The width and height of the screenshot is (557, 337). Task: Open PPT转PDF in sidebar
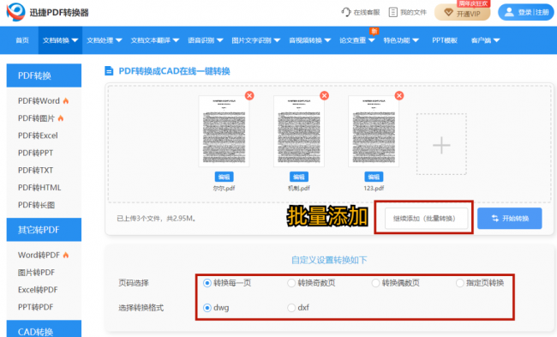coord(35,307)
